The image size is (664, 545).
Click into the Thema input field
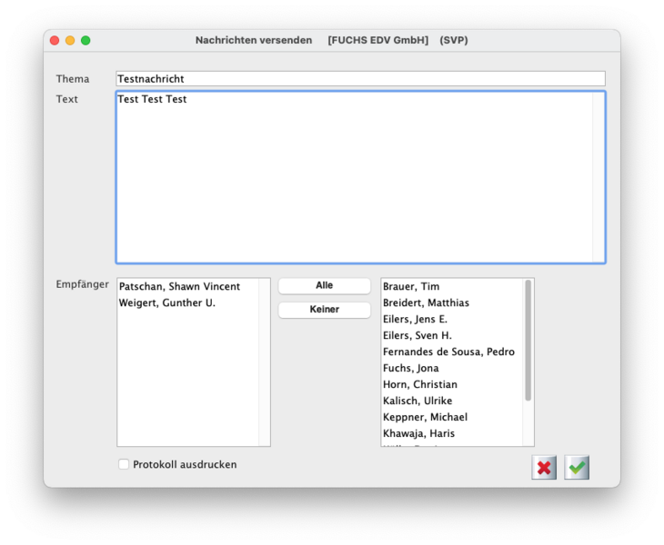[360, 79]
